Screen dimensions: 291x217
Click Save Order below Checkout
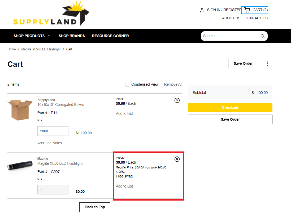(230, 119)
